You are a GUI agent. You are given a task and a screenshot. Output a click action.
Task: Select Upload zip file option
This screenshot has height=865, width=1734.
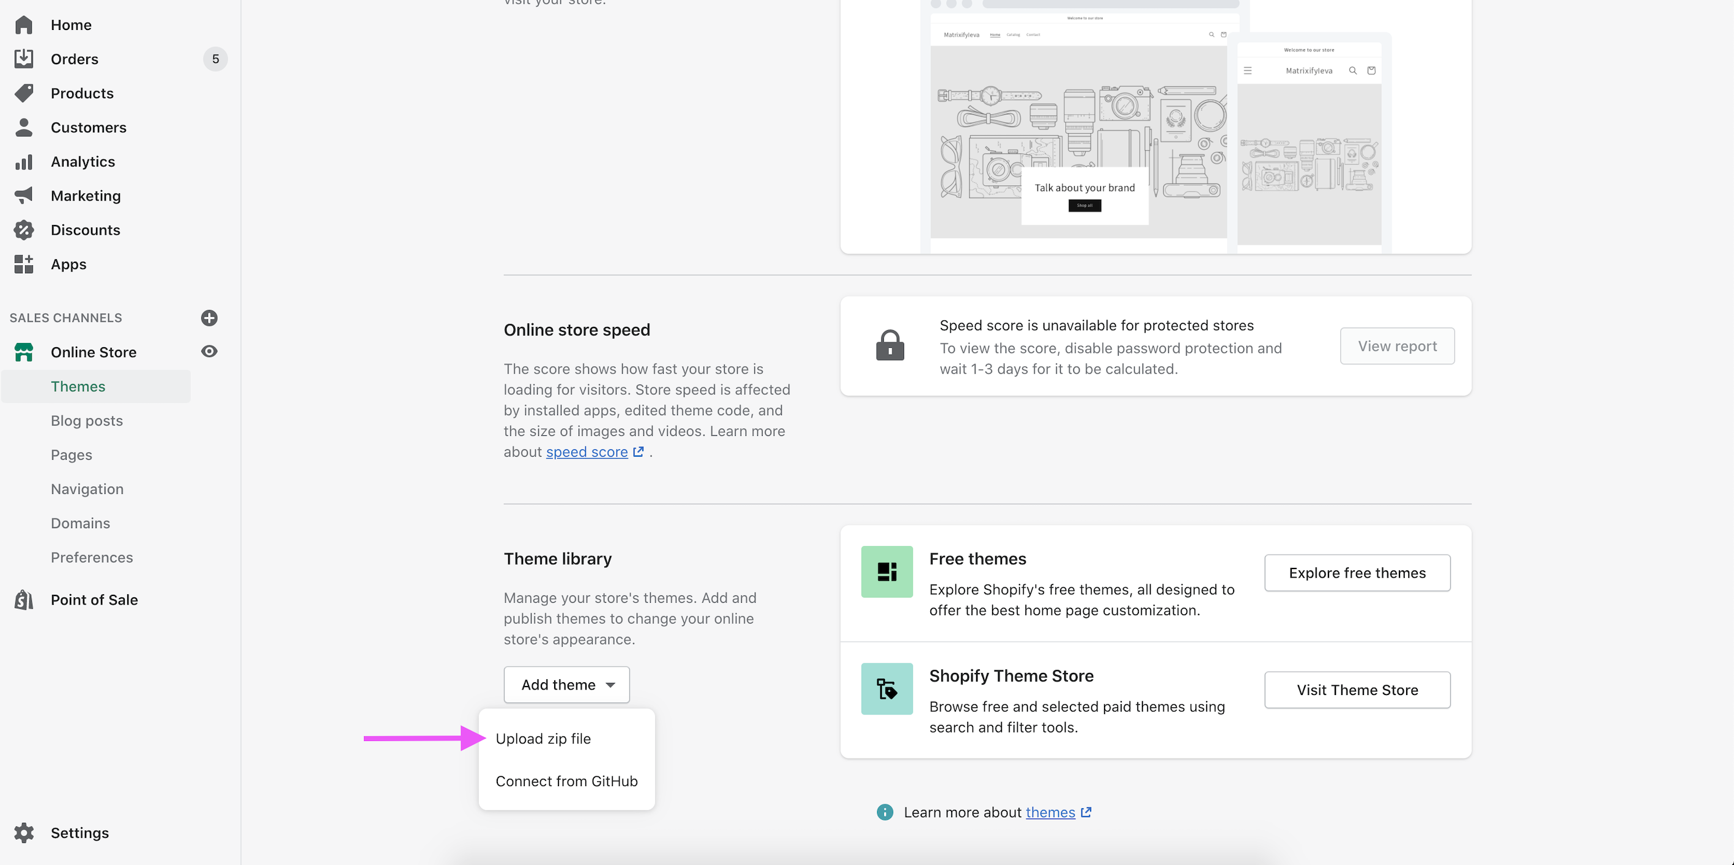pyautogui.click(x=543, y=738)
